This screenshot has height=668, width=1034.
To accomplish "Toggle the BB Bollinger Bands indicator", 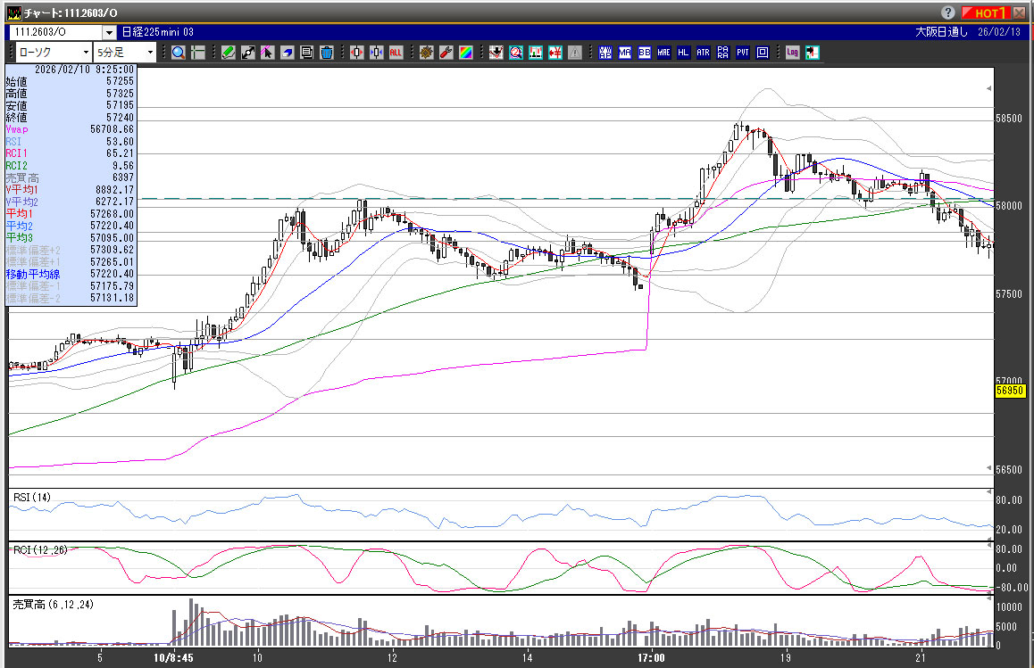I will point(644,53).
